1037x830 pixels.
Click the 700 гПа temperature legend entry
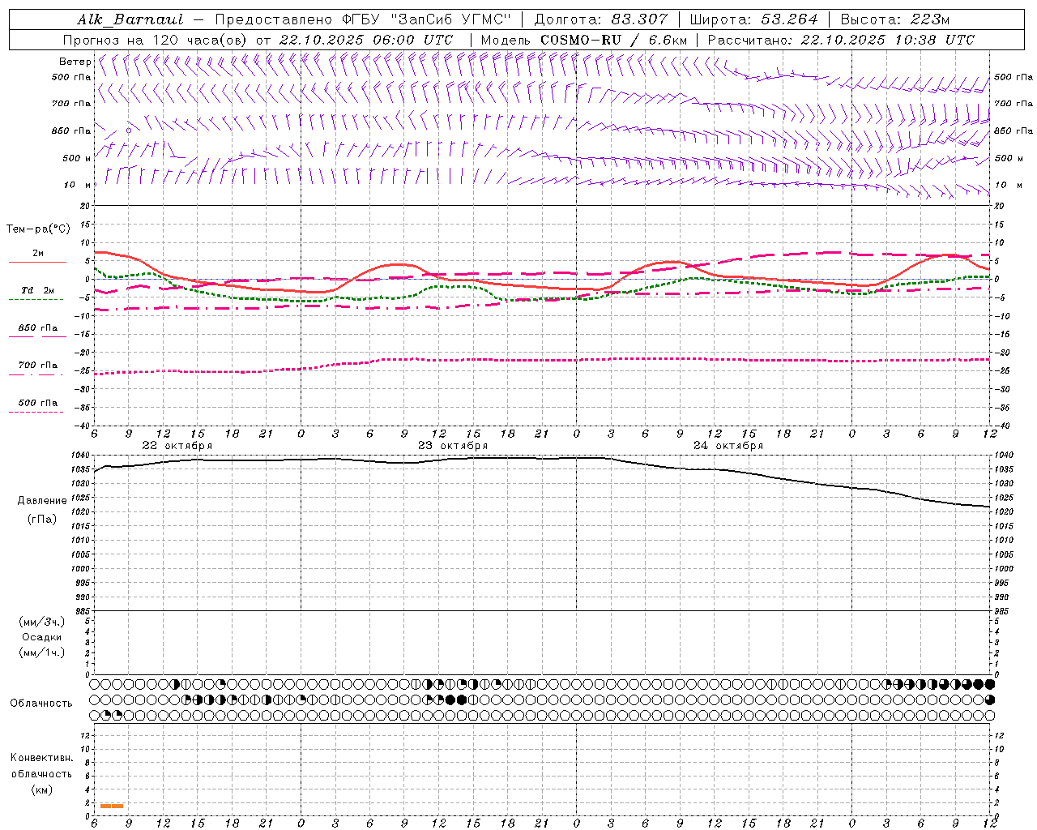coord(37,366)
